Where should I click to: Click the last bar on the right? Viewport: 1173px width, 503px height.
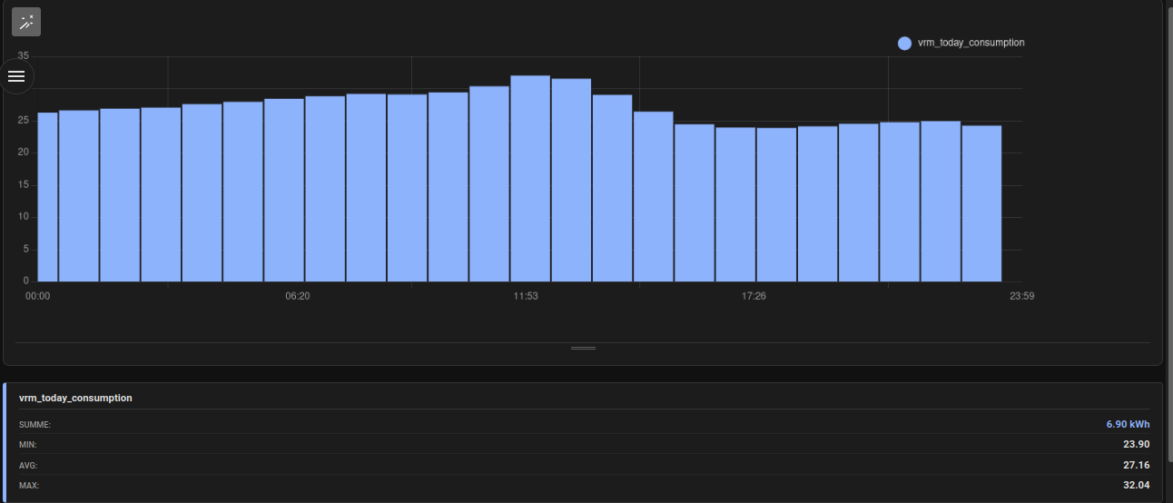coord(981,203)
